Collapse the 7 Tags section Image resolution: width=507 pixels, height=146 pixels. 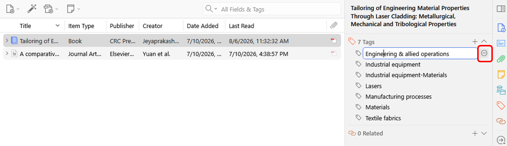pyautogui.click(x=484, y=42)
